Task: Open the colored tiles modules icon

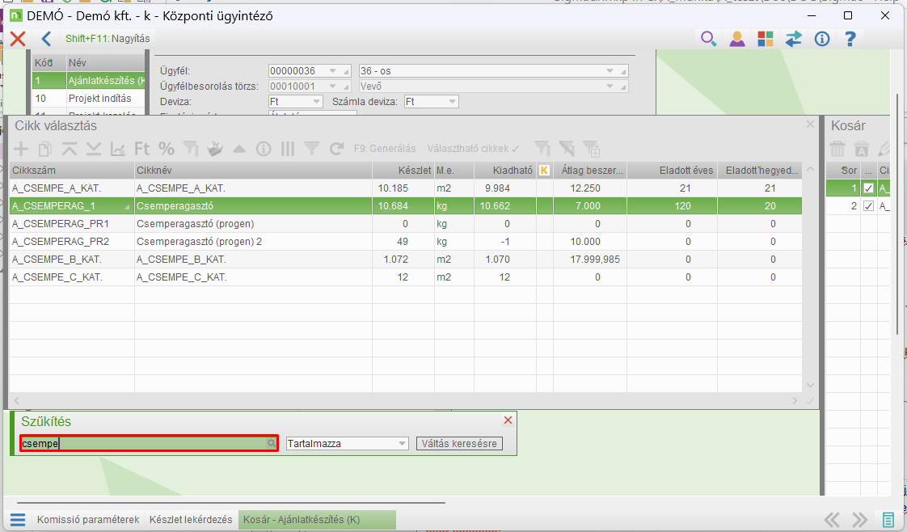Action: click(766, 39)
